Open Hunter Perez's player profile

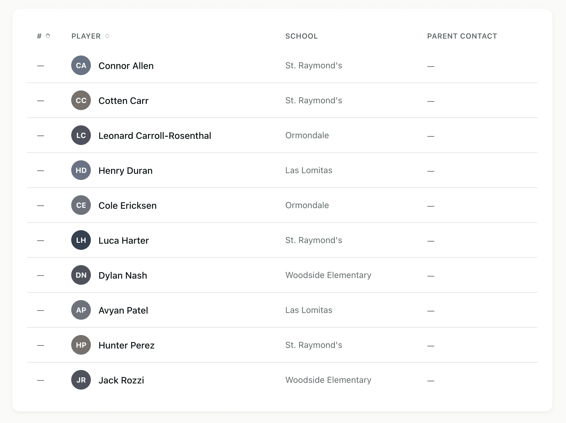[126, 345]
